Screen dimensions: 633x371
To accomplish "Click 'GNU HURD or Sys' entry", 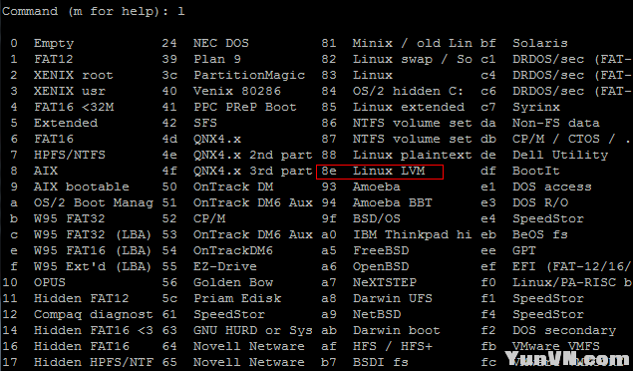I will pos(253,330).
